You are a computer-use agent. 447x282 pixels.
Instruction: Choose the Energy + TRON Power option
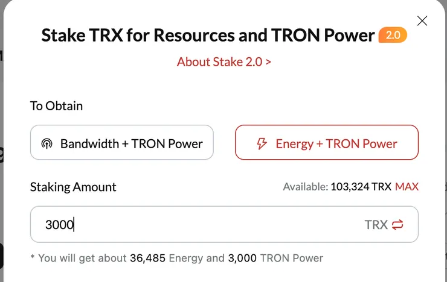point(326,143)
